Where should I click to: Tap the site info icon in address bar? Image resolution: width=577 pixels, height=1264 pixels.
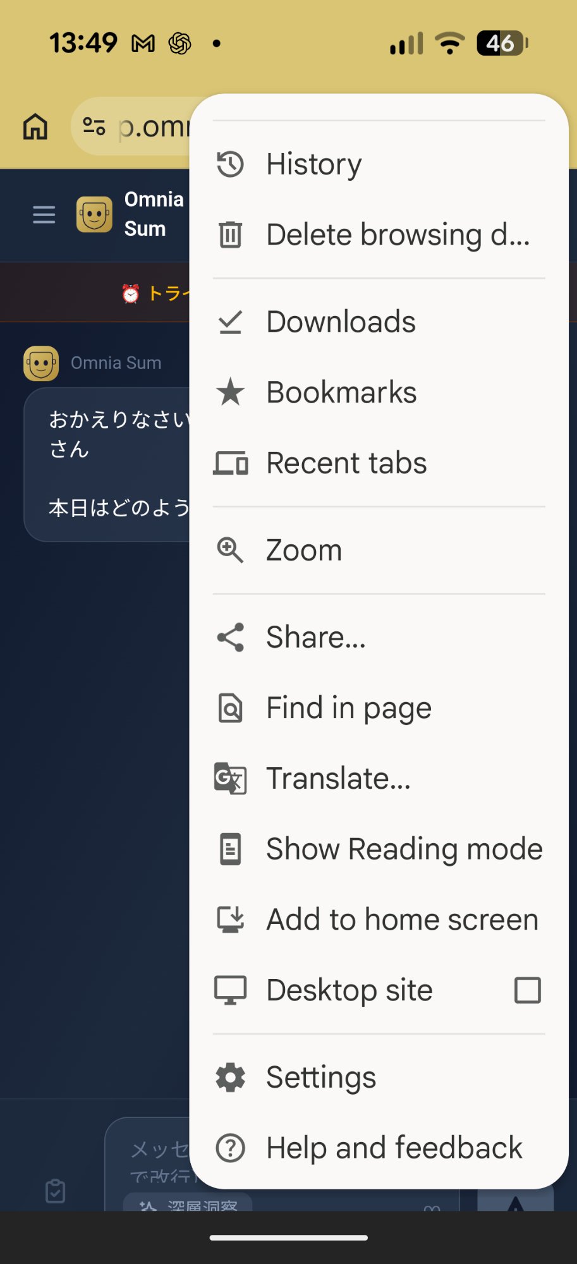click(x=94, y=126)
